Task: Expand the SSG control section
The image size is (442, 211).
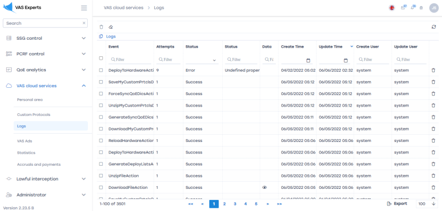Action: coord(46,38)
